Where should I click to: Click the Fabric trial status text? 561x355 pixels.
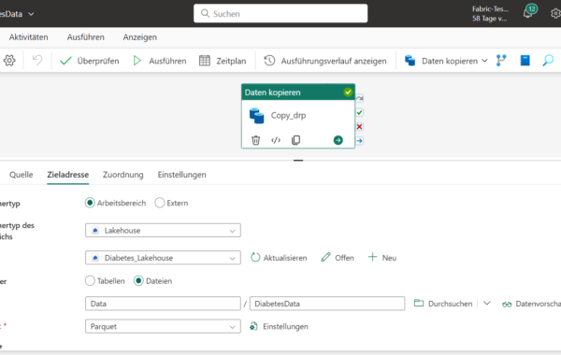(x=489, y=14)
